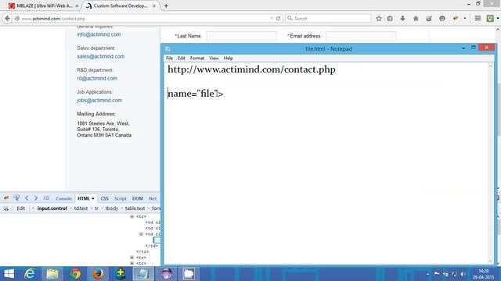501x281 pixels.
Task: Switch to Firebug Net tab
Action: click(x=153, y=198)
